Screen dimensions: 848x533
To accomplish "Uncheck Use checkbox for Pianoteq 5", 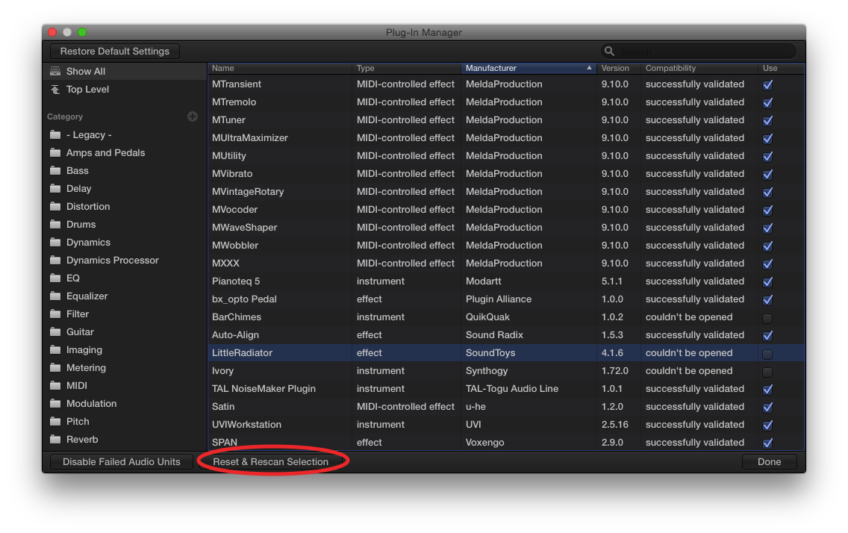I will coord(767,281).
